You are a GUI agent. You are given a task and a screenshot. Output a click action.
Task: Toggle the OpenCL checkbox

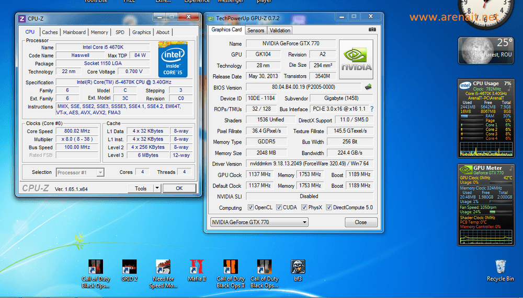point(251,208)
